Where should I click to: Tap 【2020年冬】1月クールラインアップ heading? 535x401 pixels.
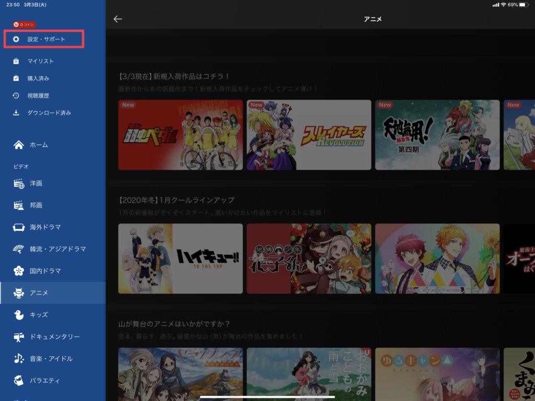[177, 200]
